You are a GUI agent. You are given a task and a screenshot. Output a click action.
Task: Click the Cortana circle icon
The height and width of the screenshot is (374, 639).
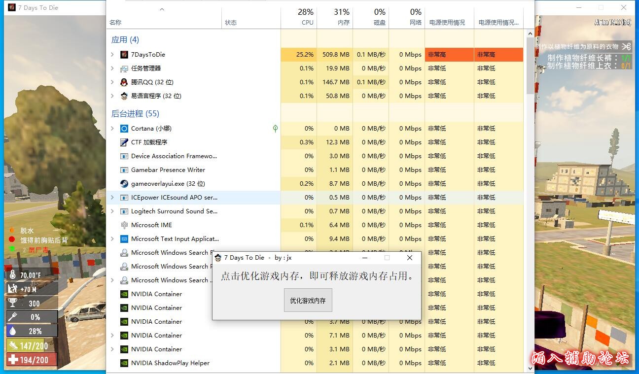tap(124, 129)
